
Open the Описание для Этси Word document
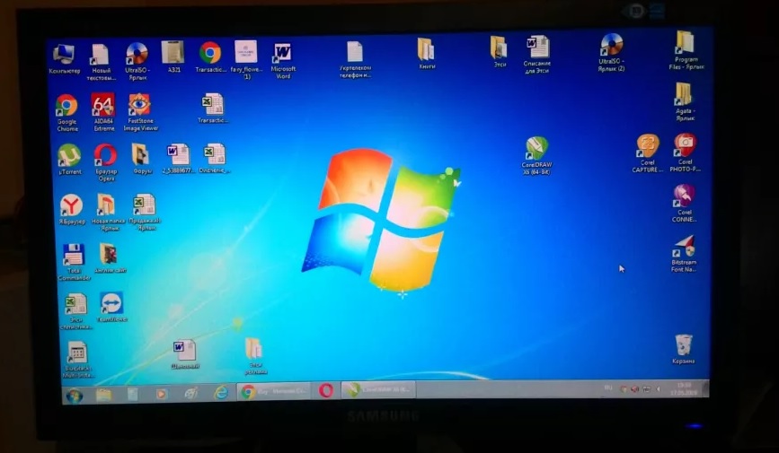[537, 54]
